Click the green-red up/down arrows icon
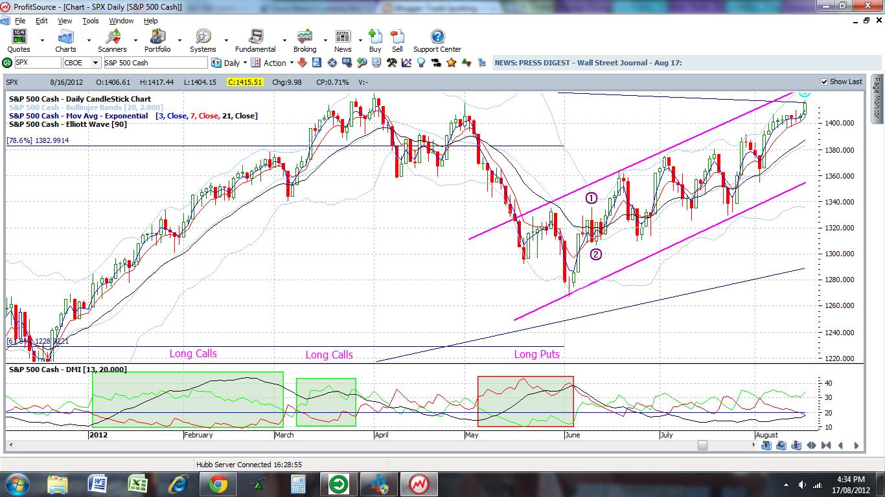 466,63
